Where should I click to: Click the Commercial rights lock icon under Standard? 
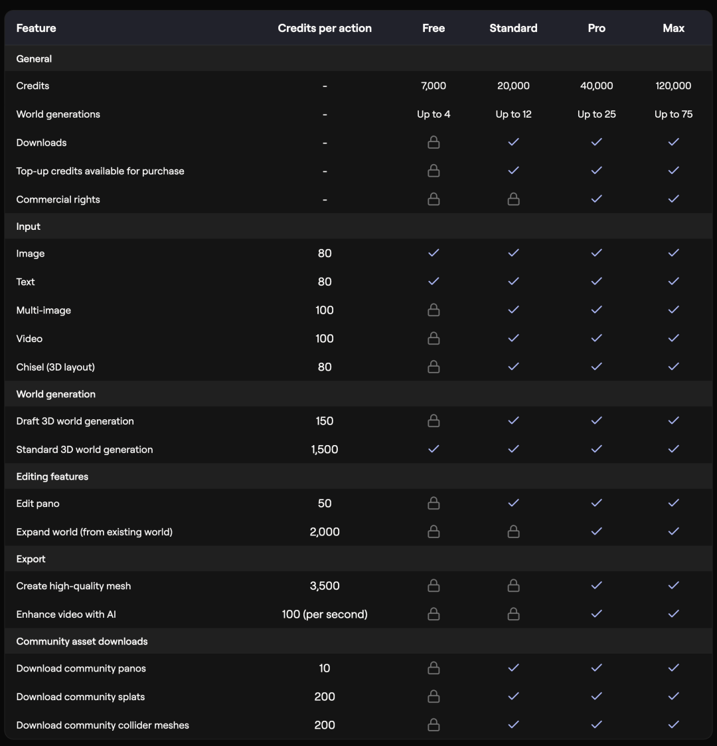(513, 199)
